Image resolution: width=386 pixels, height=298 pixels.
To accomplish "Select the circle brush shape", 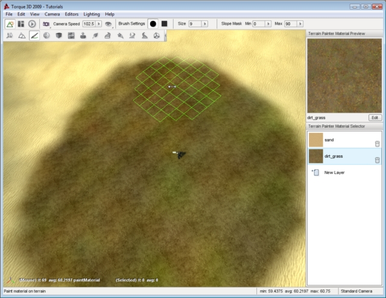I will coord(153,24).
